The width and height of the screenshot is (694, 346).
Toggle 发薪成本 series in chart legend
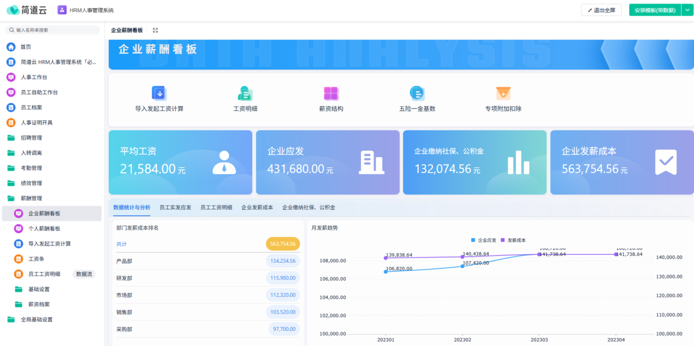coord(514,240)
